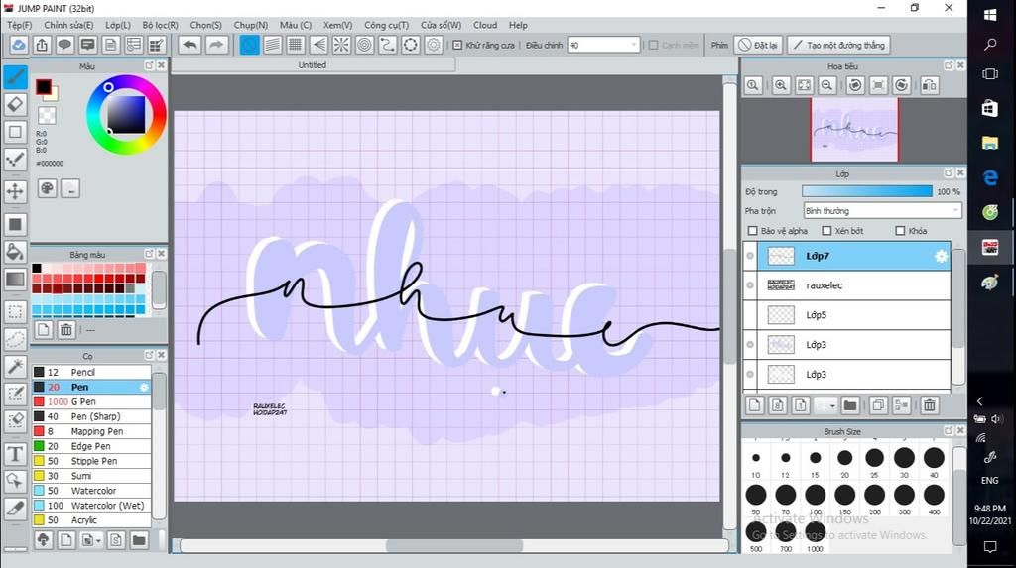Open Lớp(L) menu
1016x568 pixels.
click(x=118, y=25)
